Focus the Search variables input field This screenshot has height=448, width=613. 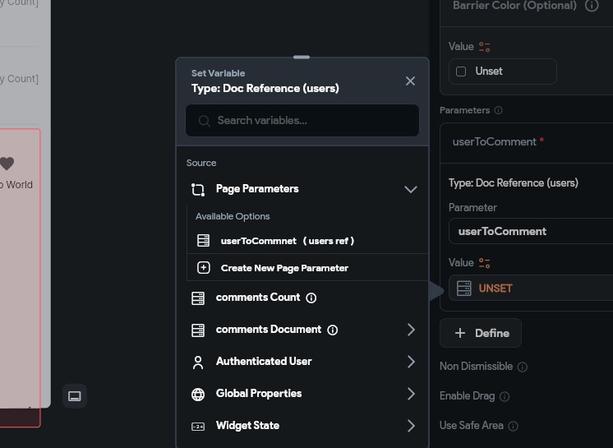(x=302, y=120)
